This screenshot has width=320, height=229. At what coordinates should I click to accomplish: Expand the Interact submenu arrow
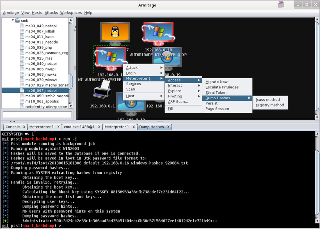199,85
